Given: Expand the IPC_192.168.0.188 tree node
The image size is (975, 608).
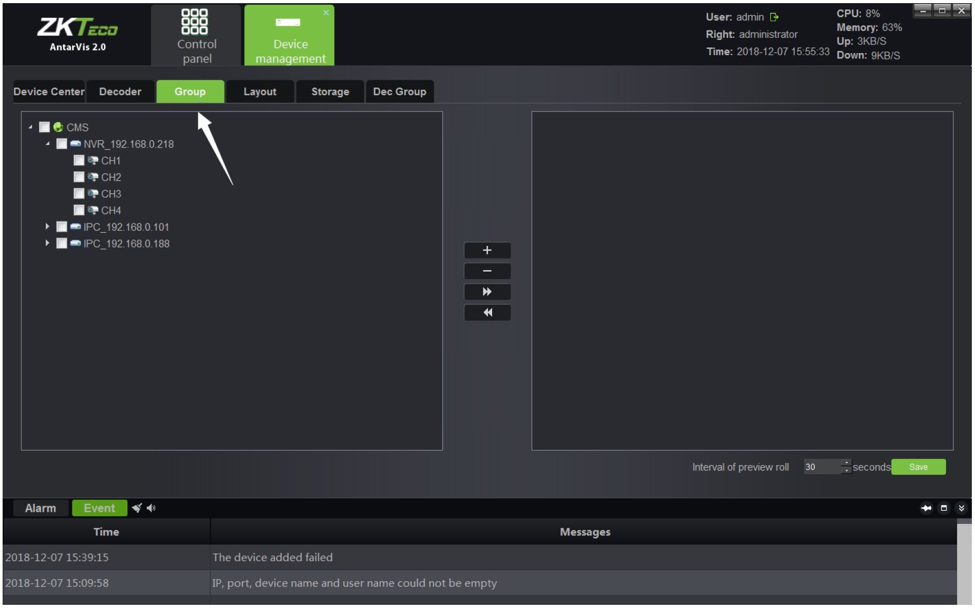Looking at the screenshot, I should [x=47, y=243].
